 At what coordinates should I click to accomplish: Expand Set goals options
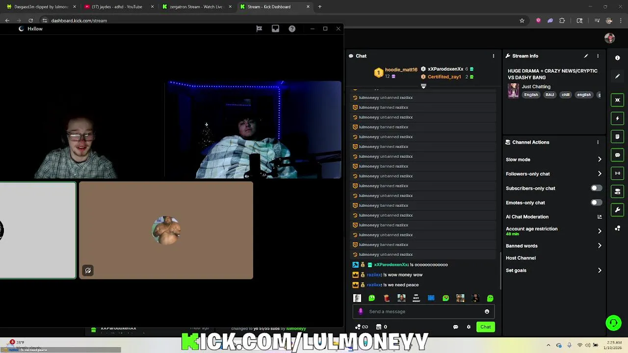600,270
